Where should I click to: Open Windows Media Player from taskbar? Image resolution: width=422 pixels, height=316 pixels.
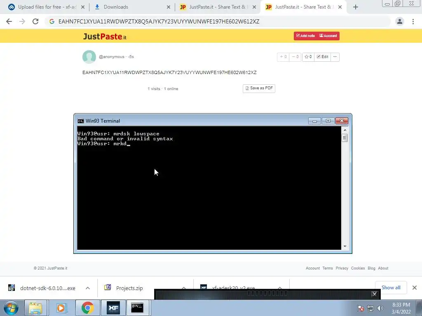tap(61, 308)
